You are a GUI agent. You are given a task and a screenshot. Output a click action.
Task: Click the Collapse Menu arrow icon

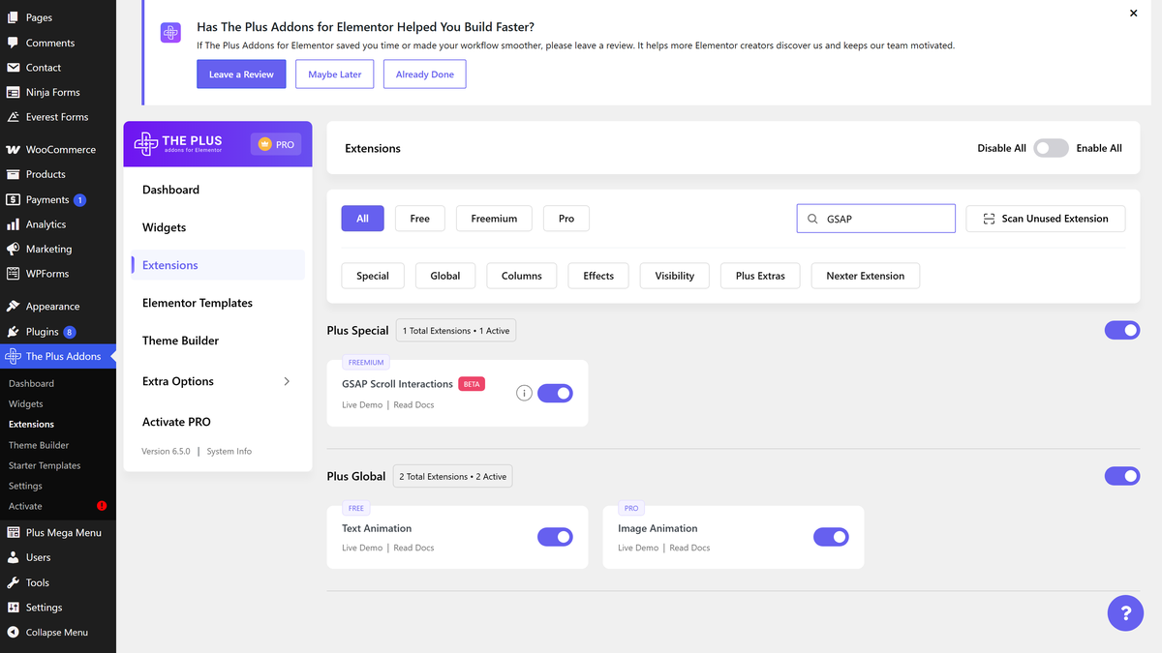click(13, 633)
